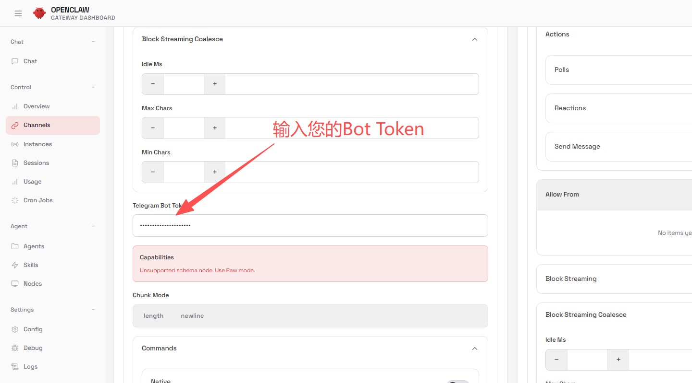Click the hamburger menu icon
Image resolution: width=692 pixels, height=383 pixels.
click(x=18, y=13)
